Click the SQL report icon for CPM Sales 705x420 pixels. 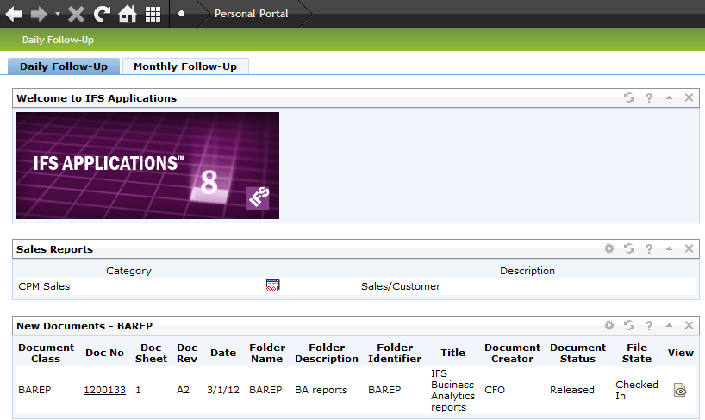pos(273,286)
